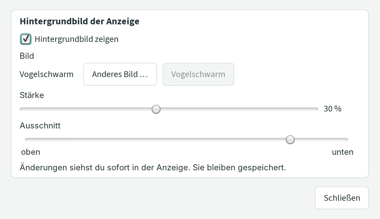
Task: Click the Stärke slider handle
Action: point(156,109)
